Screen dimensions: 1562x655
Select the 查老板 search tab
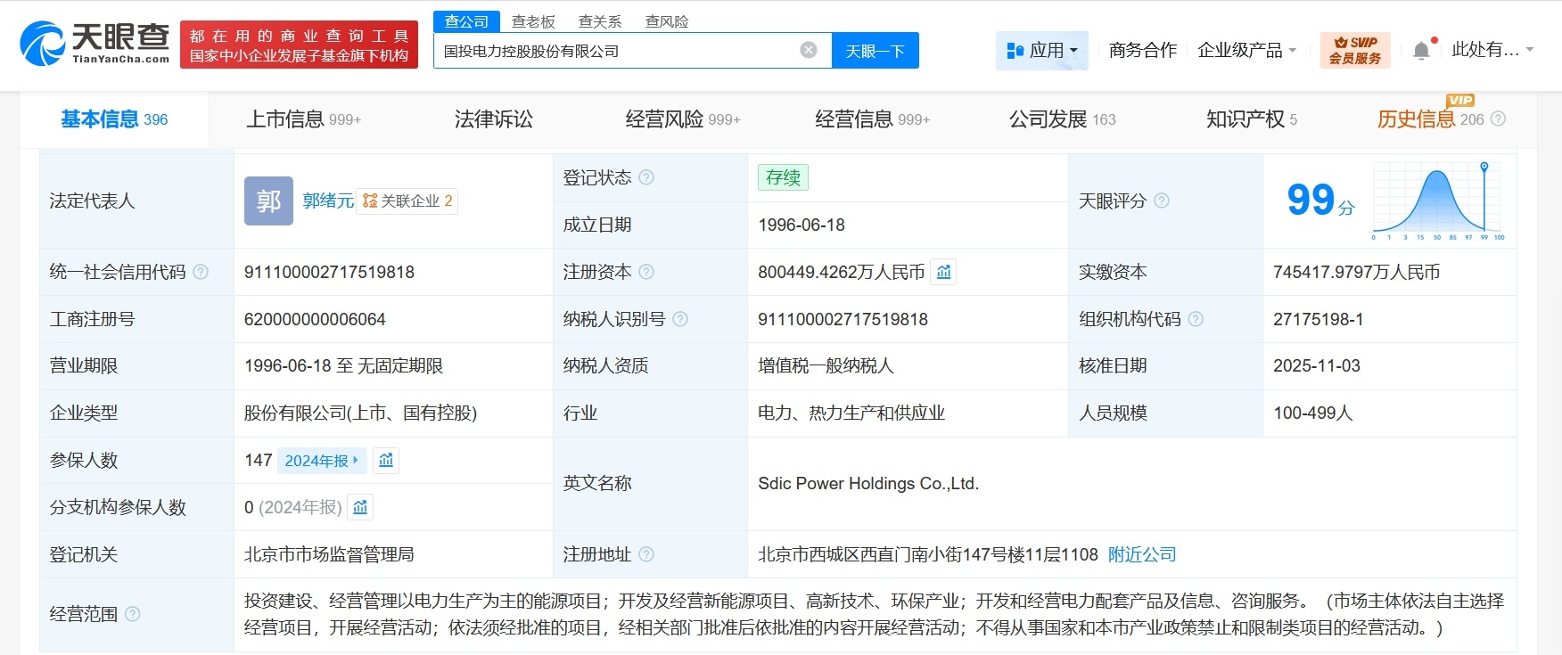coord(533,21)
